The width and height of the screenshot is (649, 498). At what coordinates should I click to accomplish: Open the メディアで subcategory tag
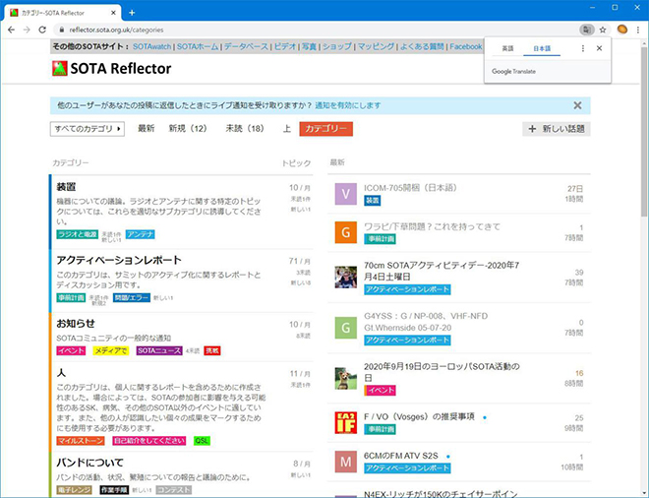pyautogui.click(x=110, y=351)
